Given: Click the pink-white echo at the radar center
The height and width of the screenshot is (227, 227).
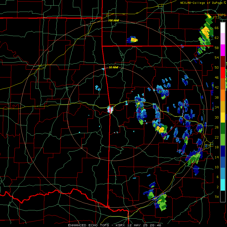Looking at the screenshot, I should 110,110.
